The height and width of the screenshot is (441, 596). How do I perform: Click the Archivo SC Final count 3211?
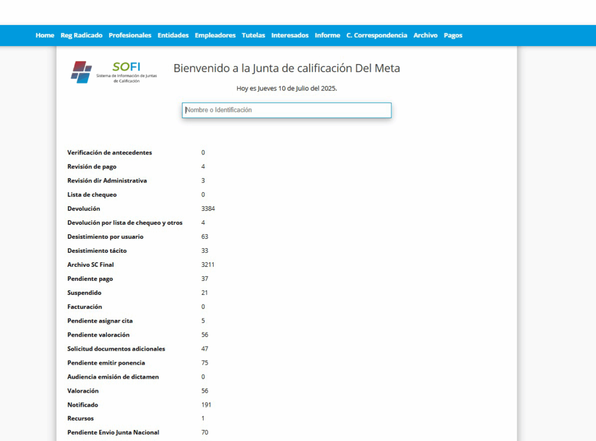coord(208,265)
